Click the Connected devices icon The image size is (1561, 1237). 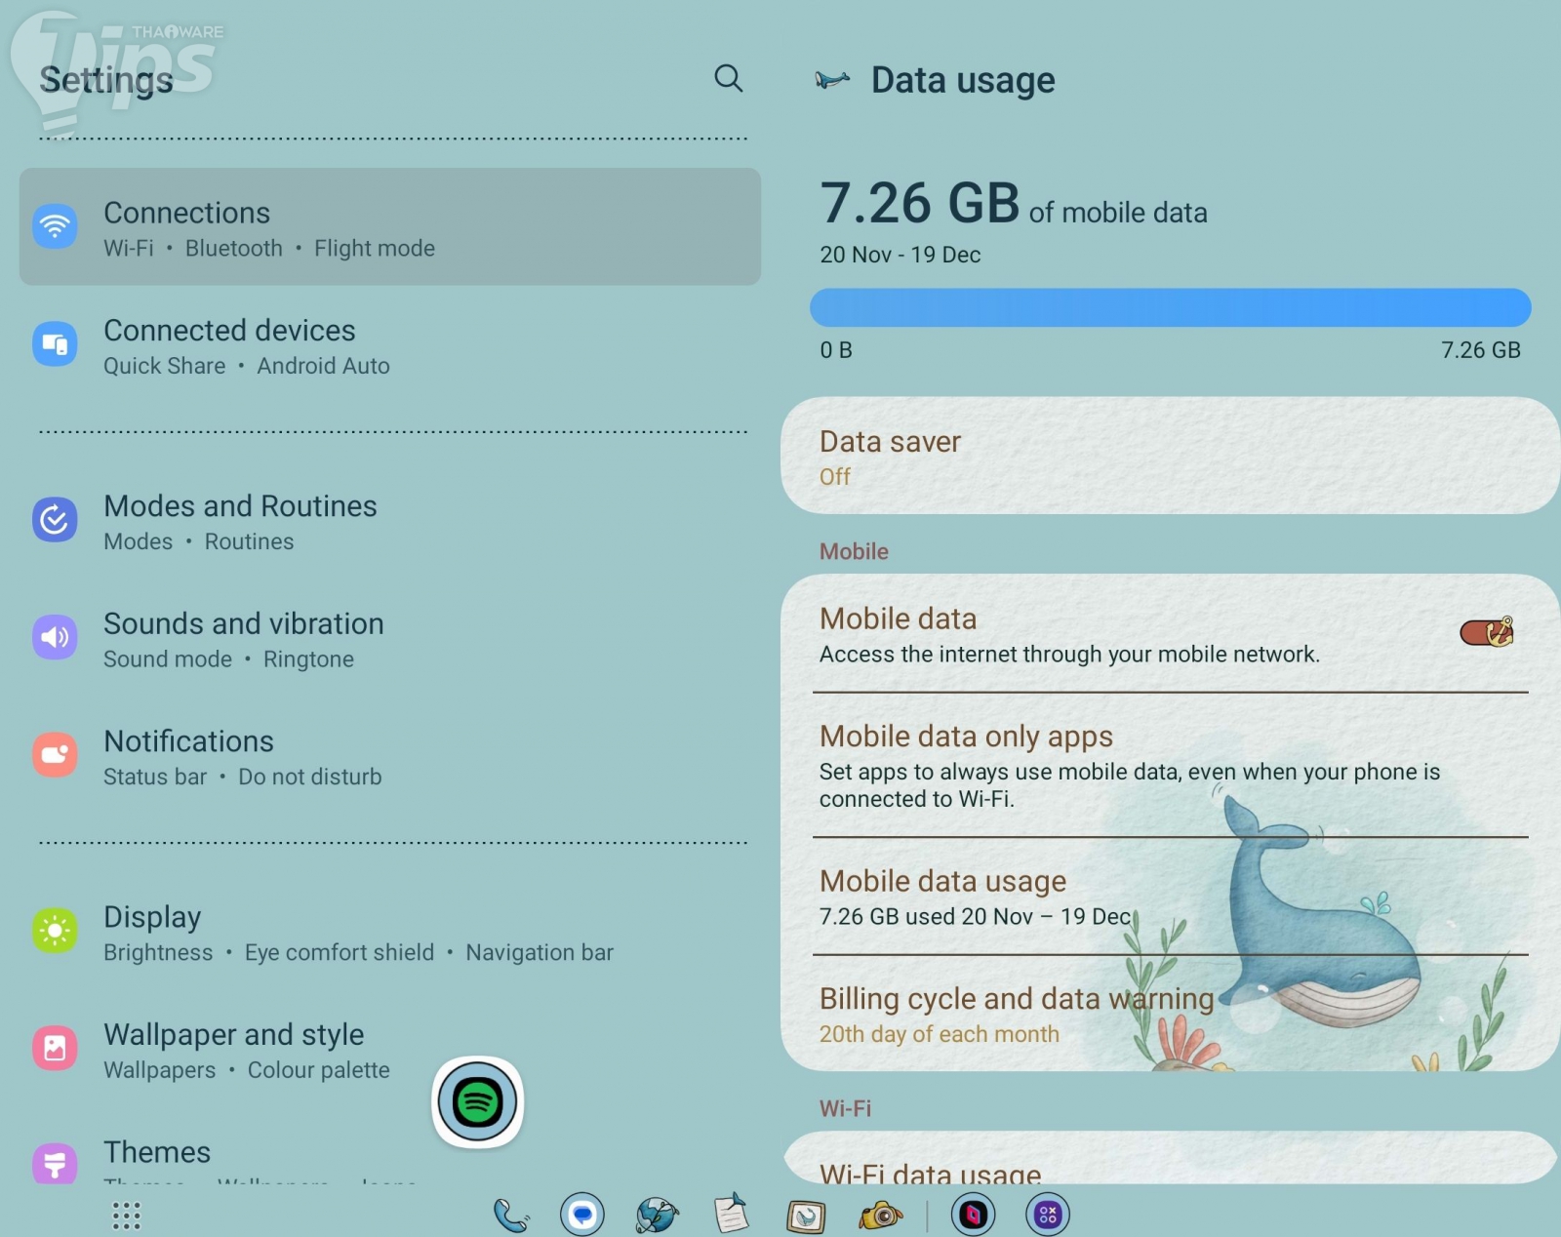pos(55,344)
